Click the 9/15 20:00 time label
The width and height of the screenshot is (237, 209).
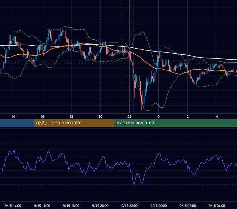[100, 206]
